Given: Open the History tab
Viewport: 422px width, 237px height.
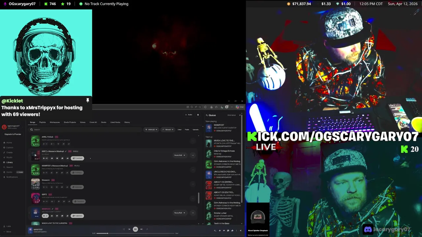Looking at the screenshot, I should 127,122.
